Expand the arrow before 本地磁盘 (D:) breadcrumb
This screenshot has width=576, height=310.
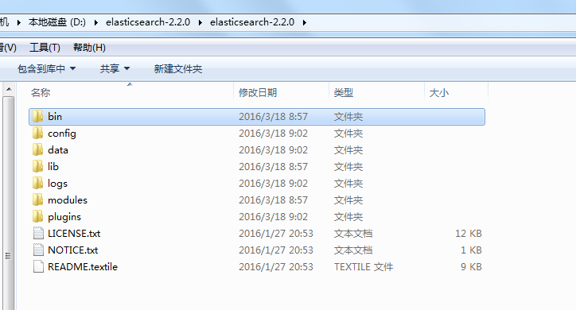coord(19,23)
